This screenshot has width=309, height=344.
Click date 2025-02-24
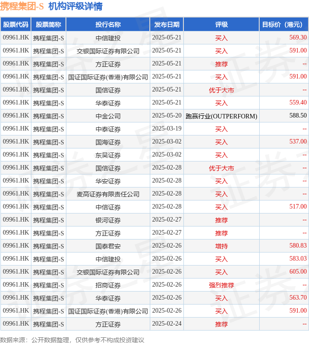[x=167, y=324]
